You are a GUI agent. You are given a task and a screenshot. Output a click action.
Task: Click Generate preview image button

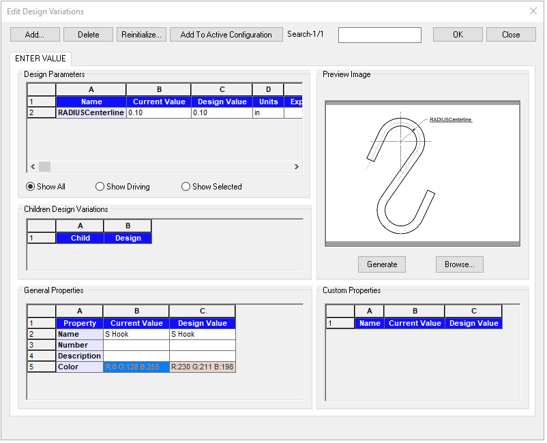[x=382, y=264]
